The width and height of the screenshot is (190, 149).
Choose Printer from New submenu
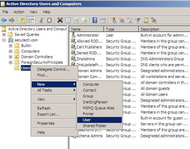coord(100,114)
